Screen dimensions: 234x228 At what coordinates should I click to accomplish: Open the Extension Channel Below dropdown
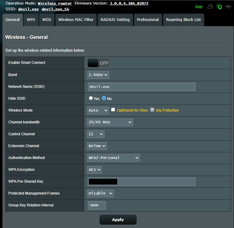[97, 146]
